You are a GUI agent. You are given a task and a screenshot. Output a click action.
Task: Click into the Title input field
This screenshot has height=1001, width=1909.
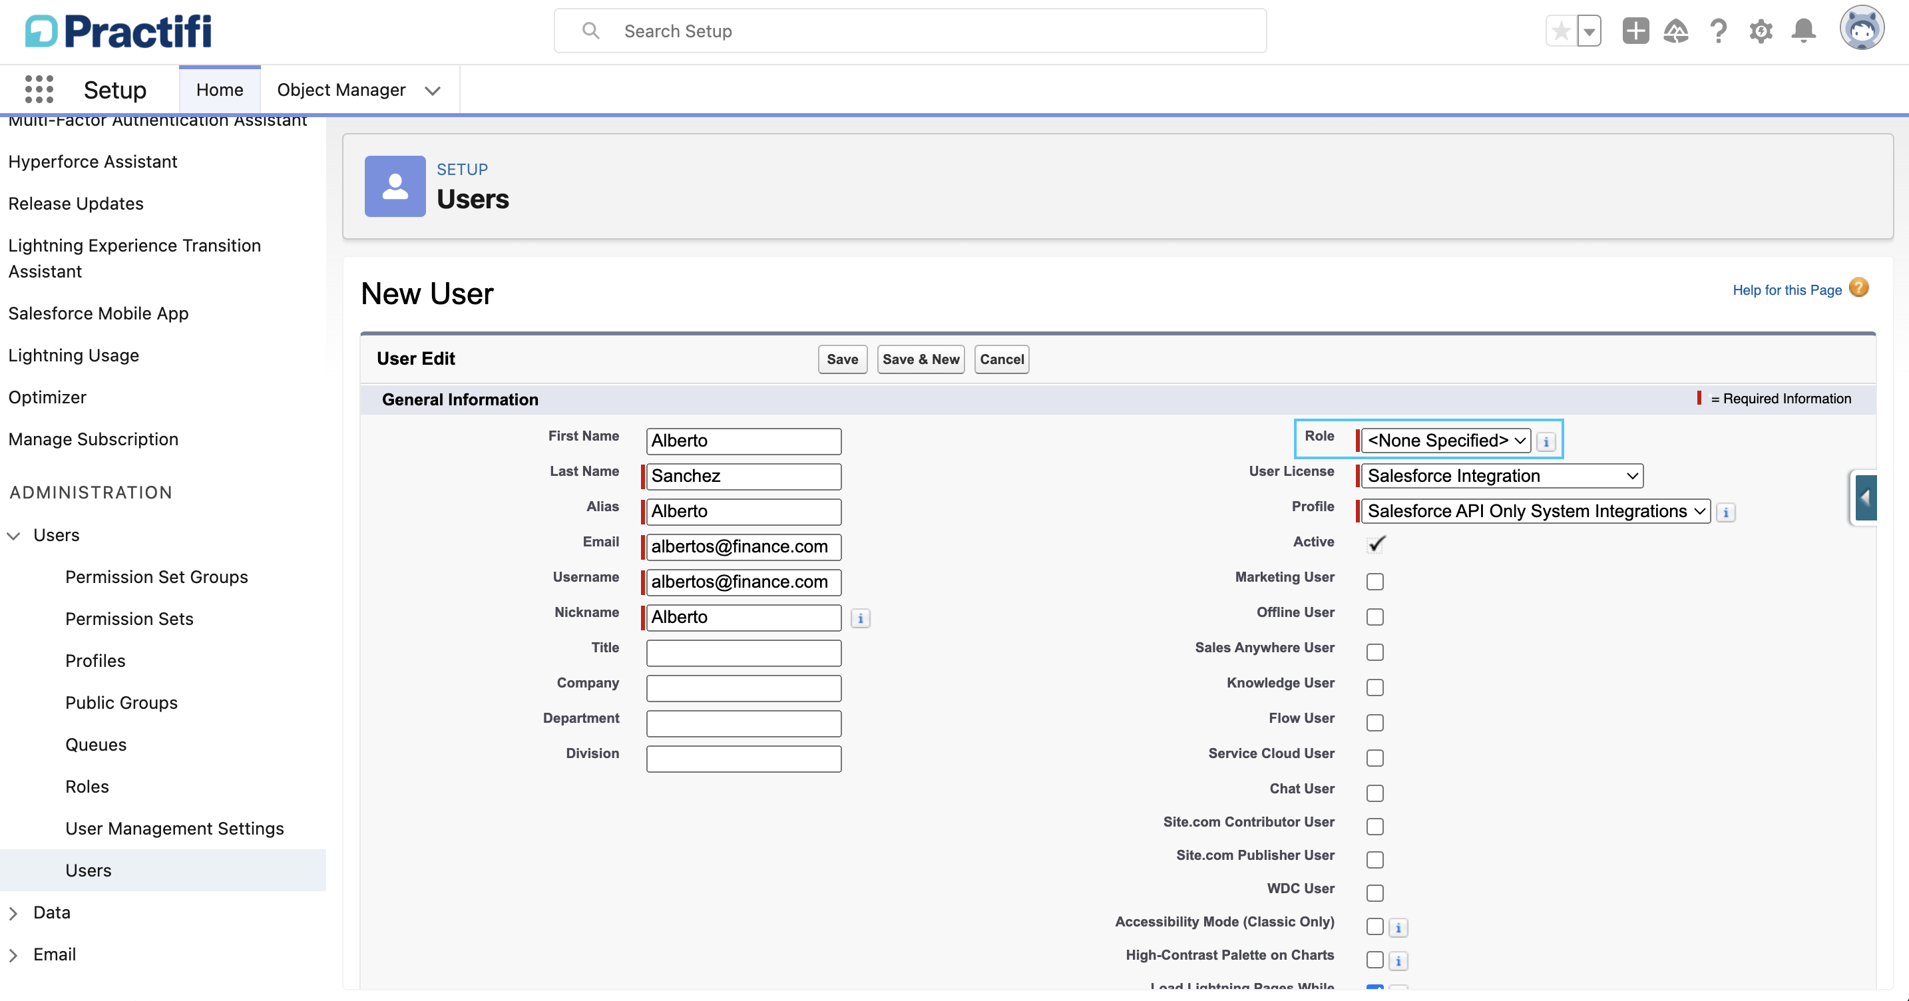click(x=743, y=653)
